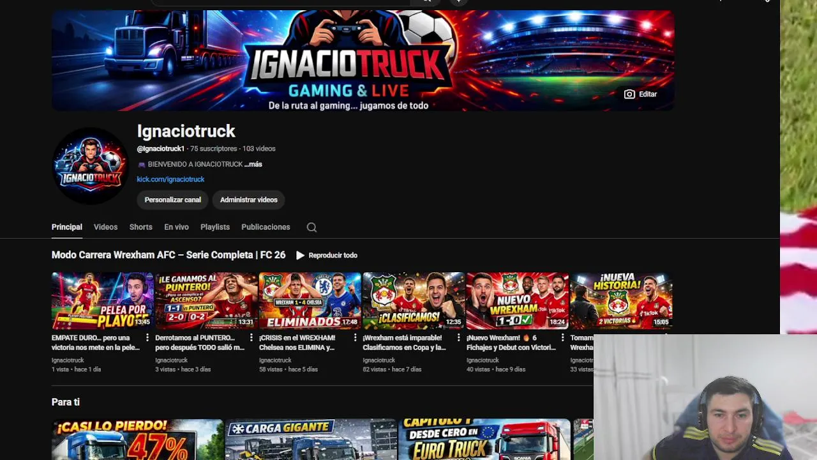This screenshot has width=817, height=460.
Task: Click the Para ti section heading
Action: [66, 402]
